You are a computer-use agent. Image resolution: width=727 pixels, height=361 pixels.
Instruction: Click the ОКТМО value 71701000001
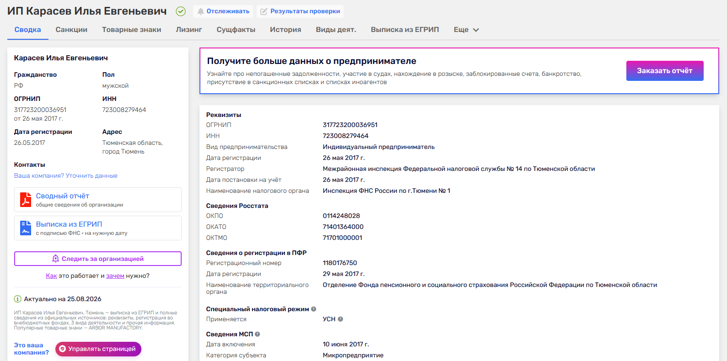(x=342, y=238)
